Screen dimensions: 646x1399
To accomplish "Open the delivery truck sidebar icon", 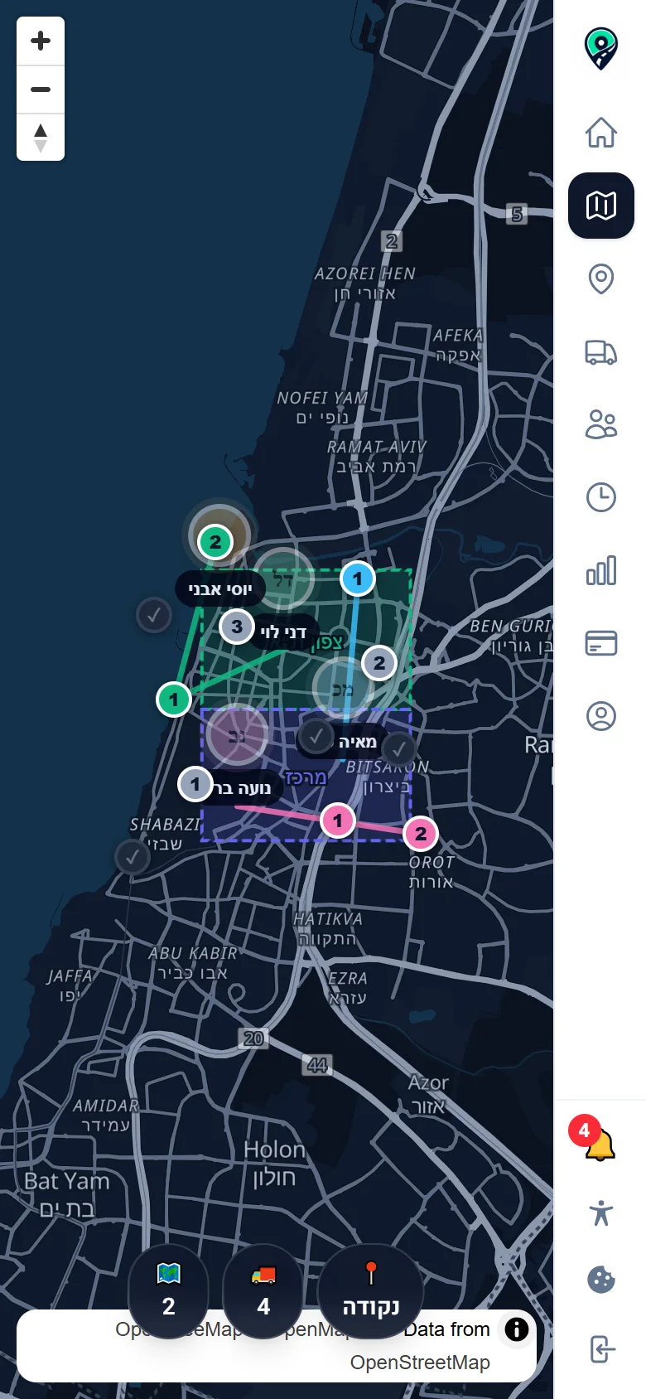I will pyautogui.click(x=601, y=351).
